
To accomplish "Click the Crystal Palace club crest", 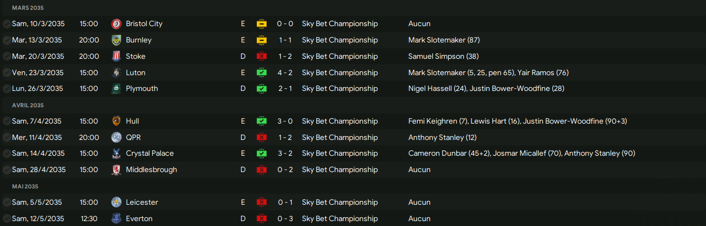I will (116, 154).
